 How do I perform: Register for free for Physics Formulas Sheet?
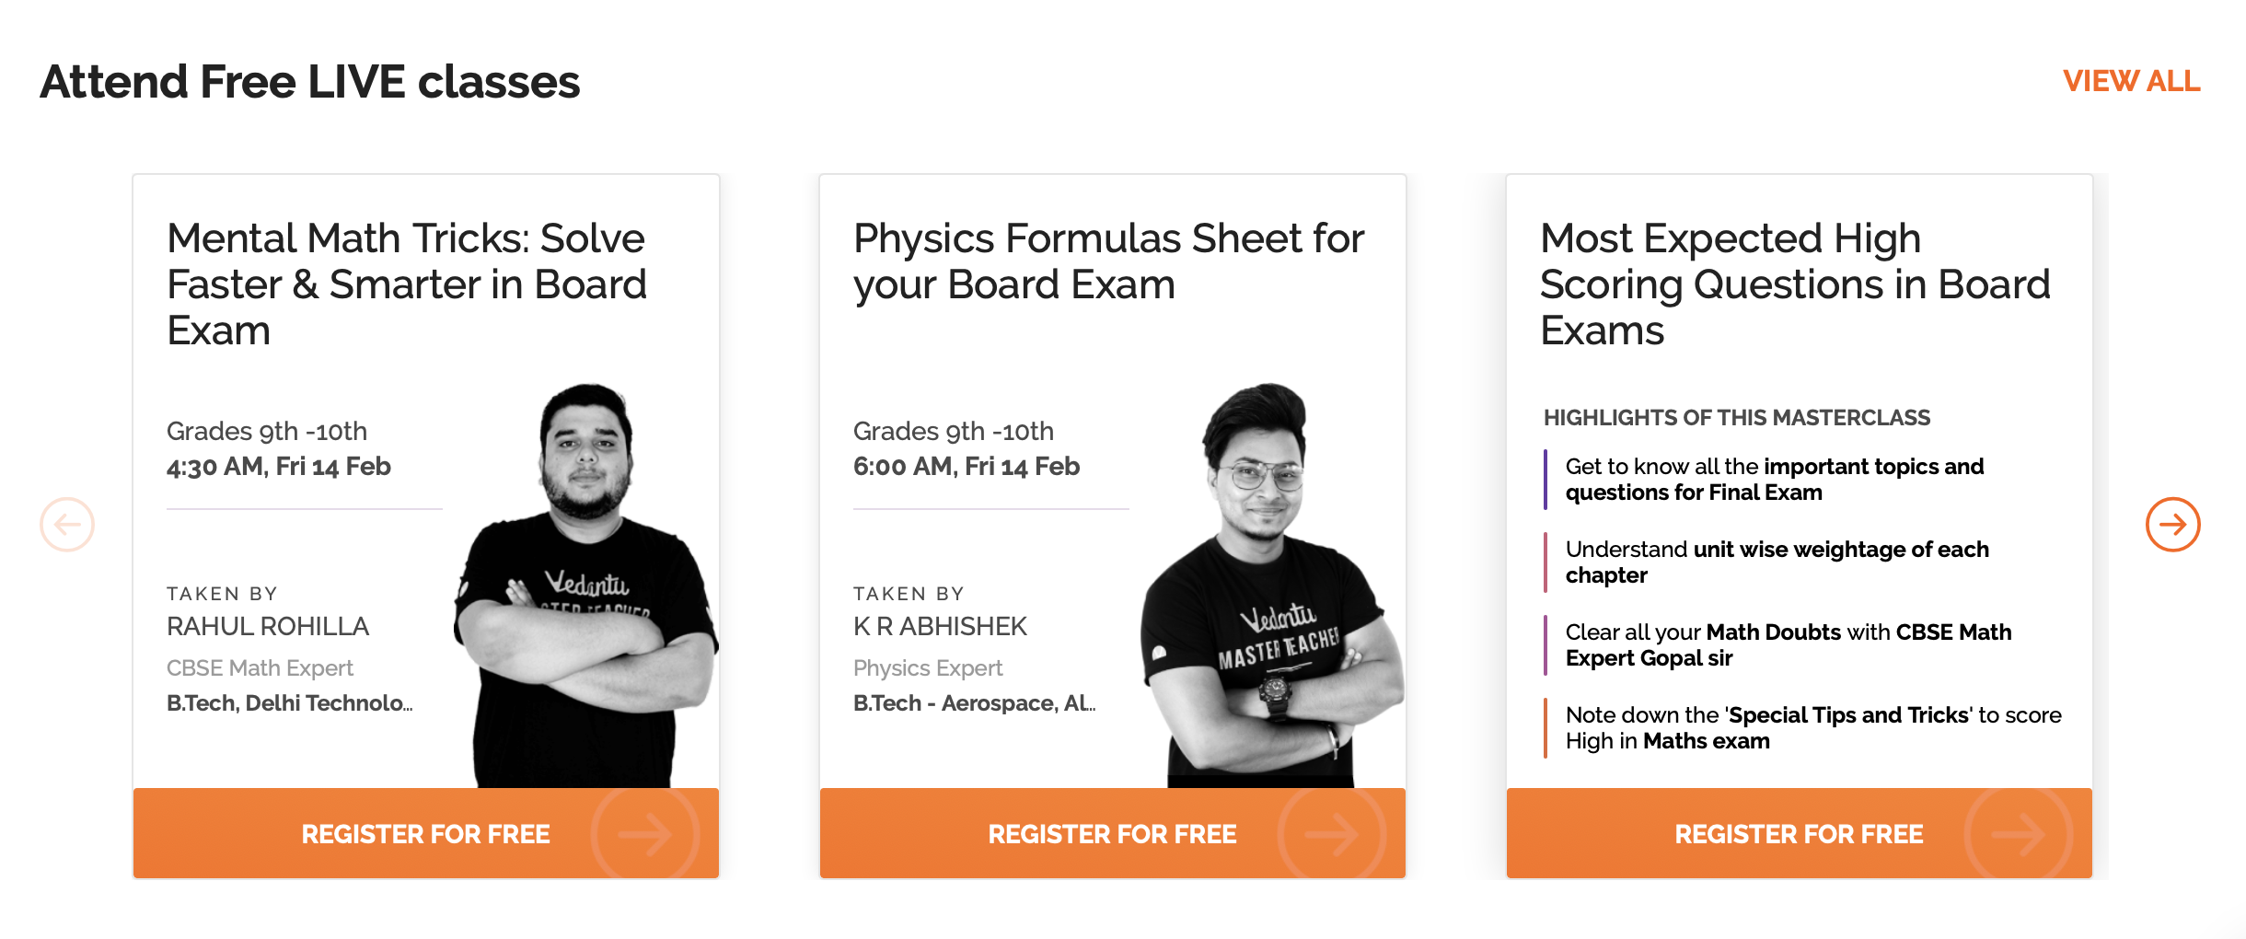(1112, 834)
